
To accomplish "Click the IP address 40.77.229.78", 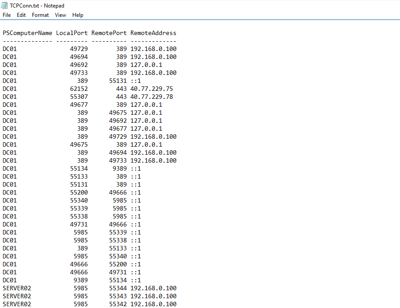I will [152, 97].
